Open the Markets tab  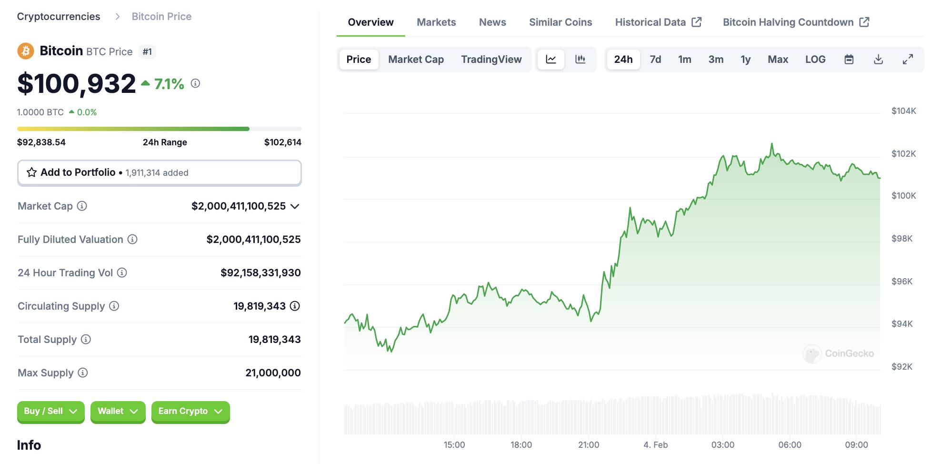point(436,22)
